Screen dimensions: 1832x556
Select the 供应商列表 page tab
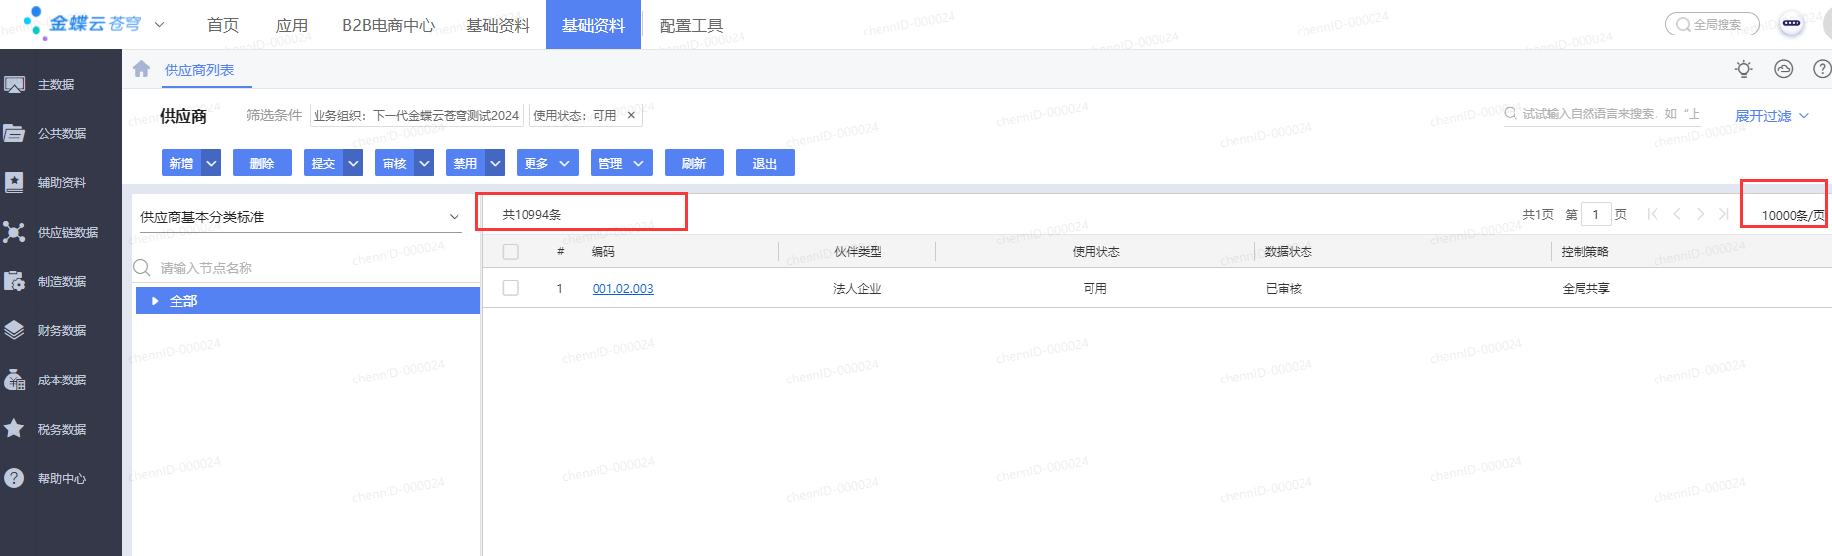point(199,70)
